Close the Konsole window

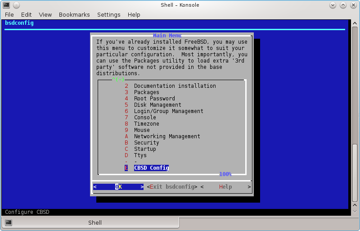[x=353, y=5]
